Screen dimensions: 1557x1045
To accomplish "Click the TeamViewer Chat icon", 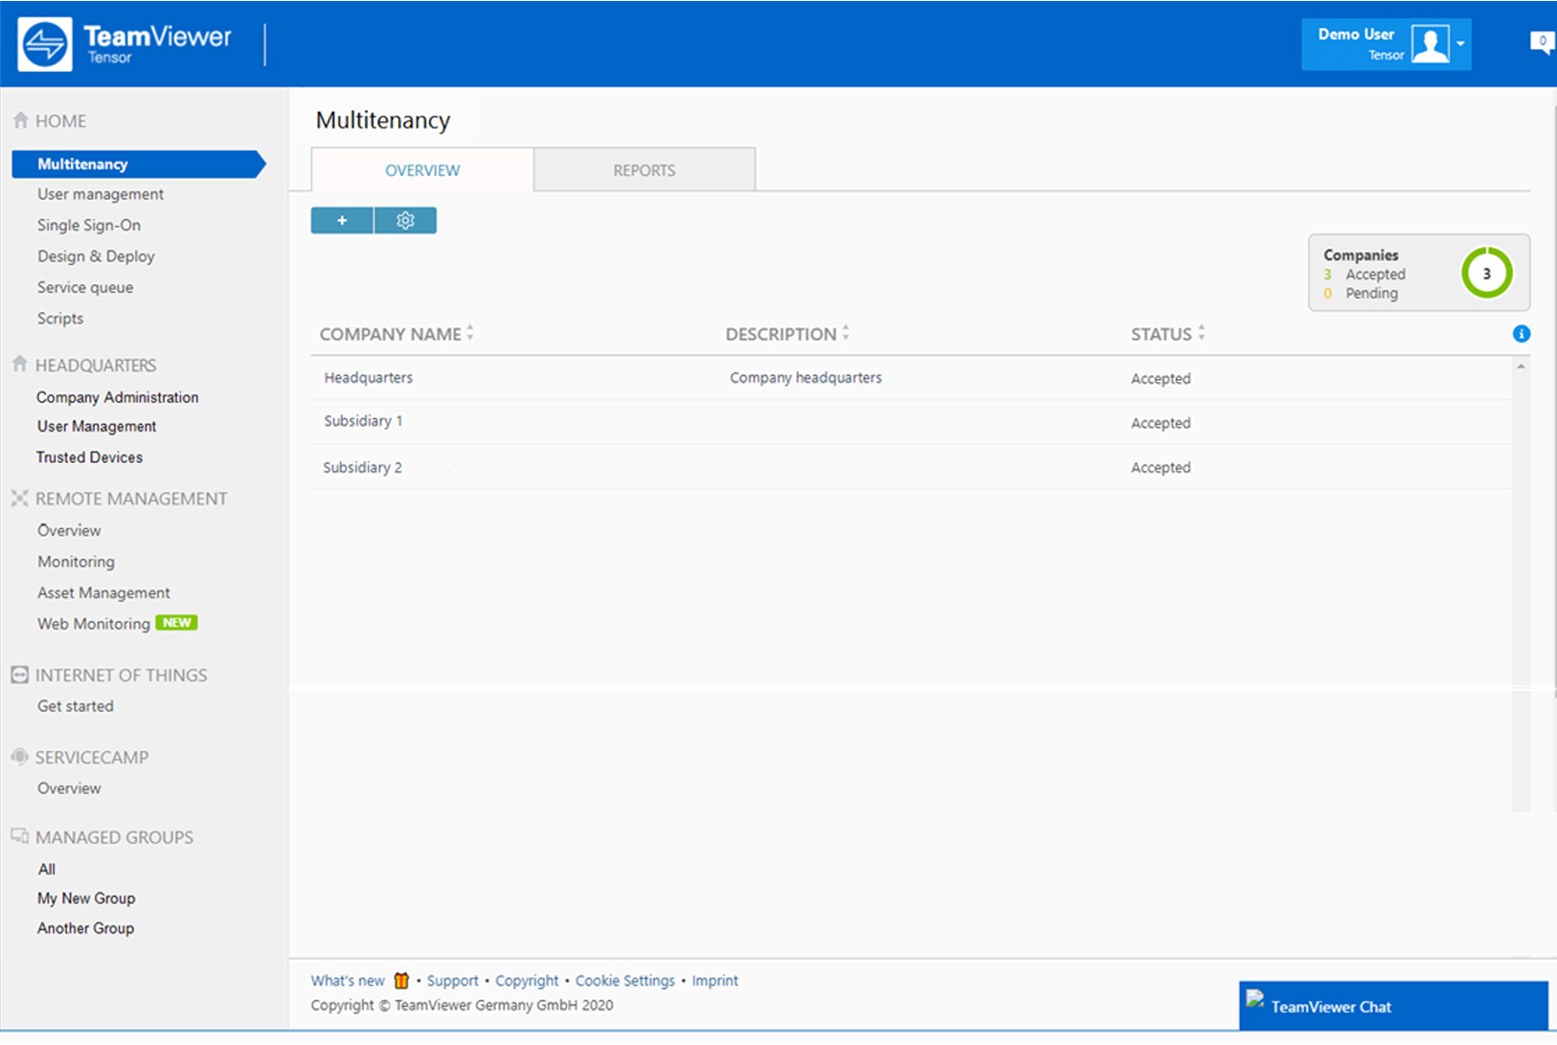I will pos(1254,1001).
